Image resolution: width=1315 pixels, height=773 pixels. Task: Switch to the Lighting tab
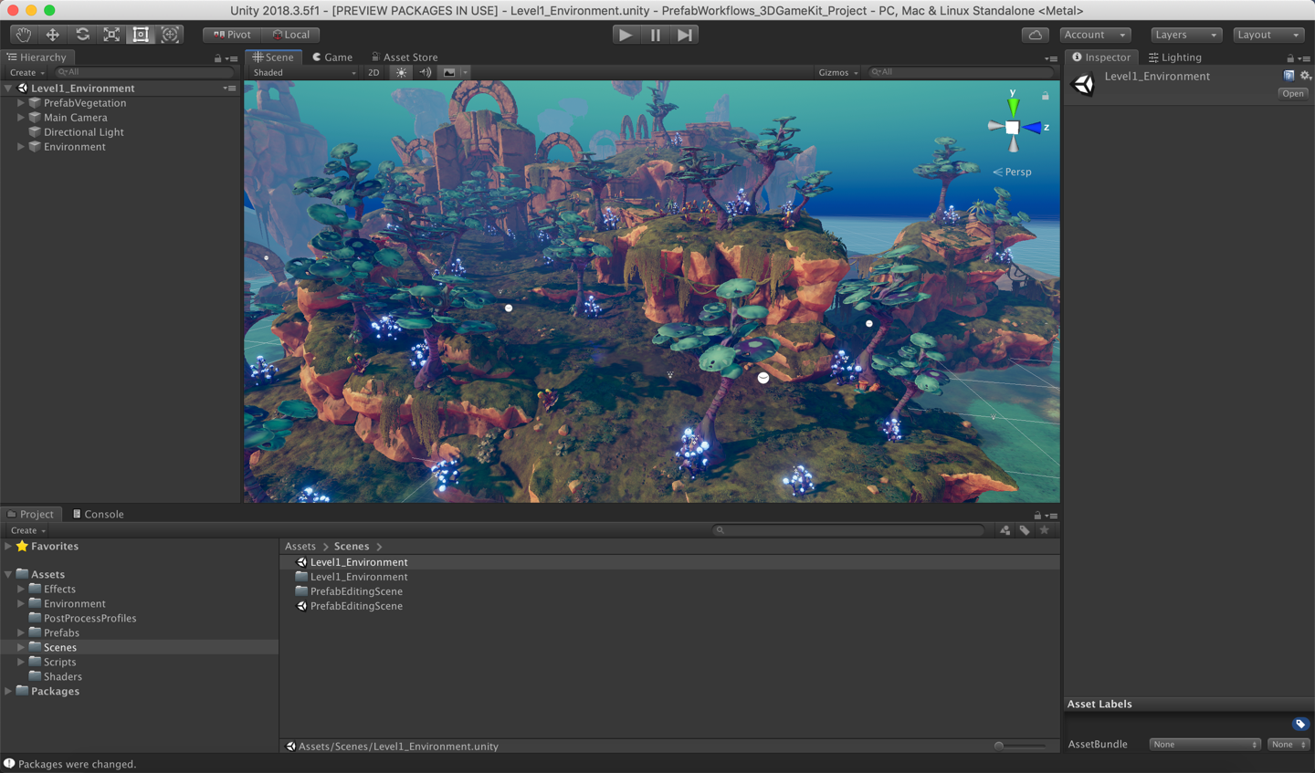(1174, 57)
